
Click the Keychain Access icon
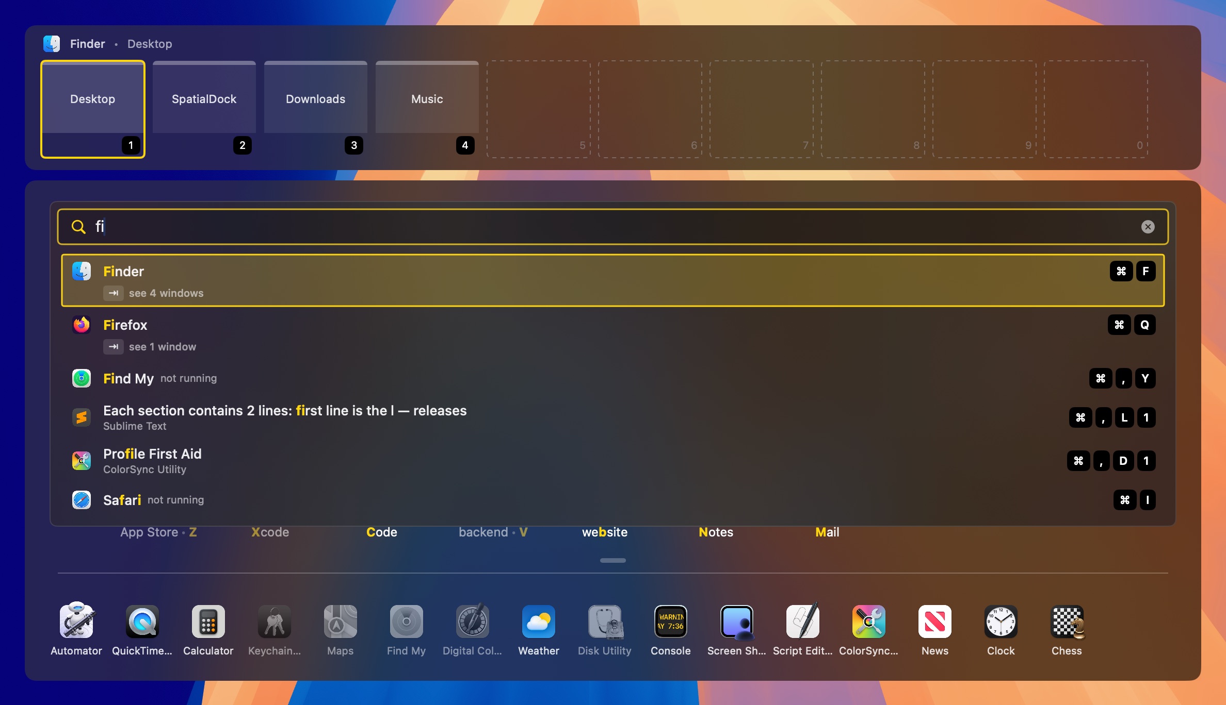[x=275, y=621]
